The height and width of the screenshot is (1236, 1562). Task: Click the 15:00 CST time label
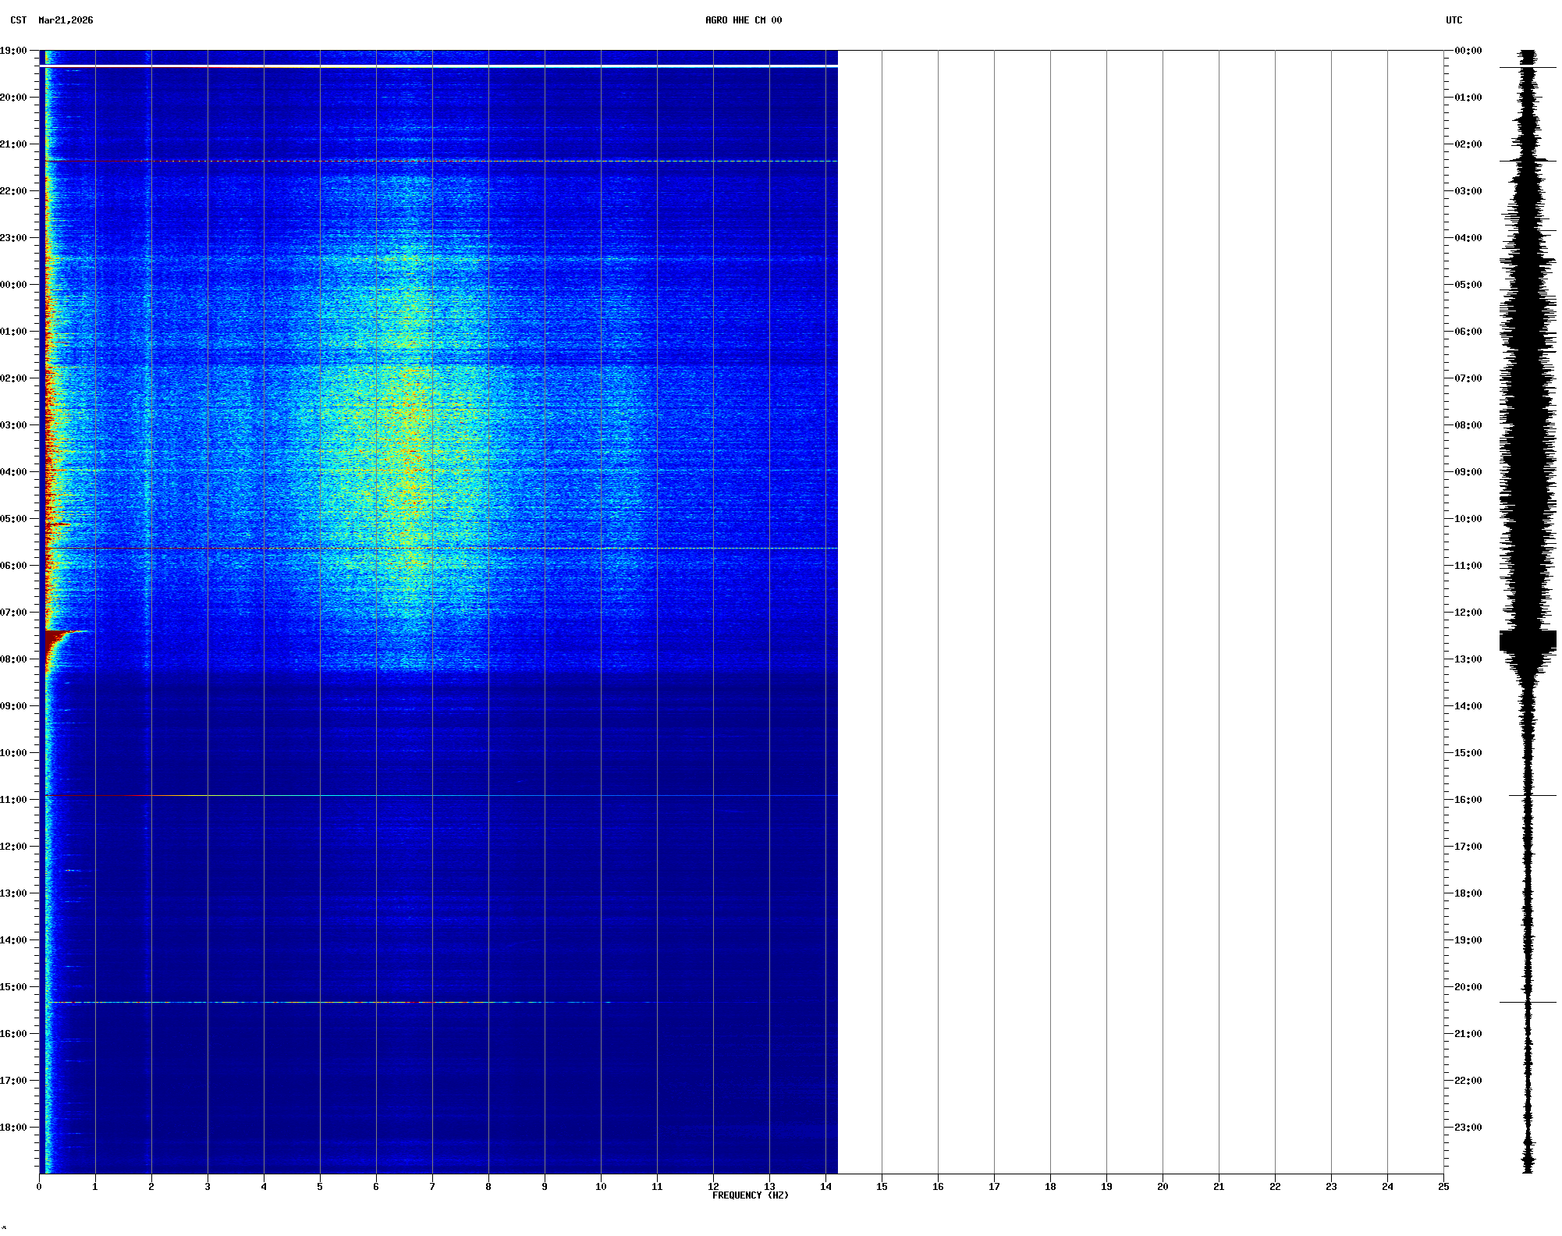pyautogui.click(x=14, y=987)
